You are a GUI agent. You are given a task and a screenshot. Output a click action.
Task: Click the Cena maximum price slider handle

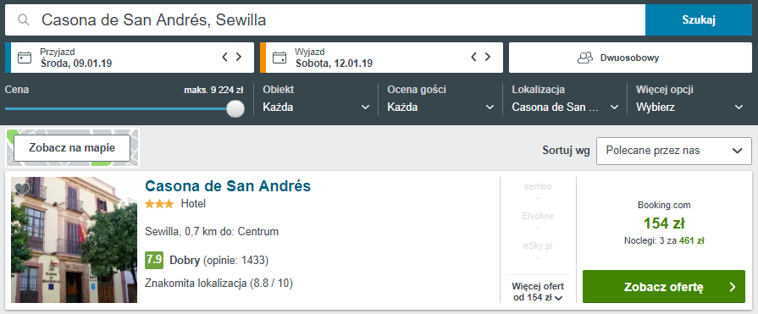[235, 108]
